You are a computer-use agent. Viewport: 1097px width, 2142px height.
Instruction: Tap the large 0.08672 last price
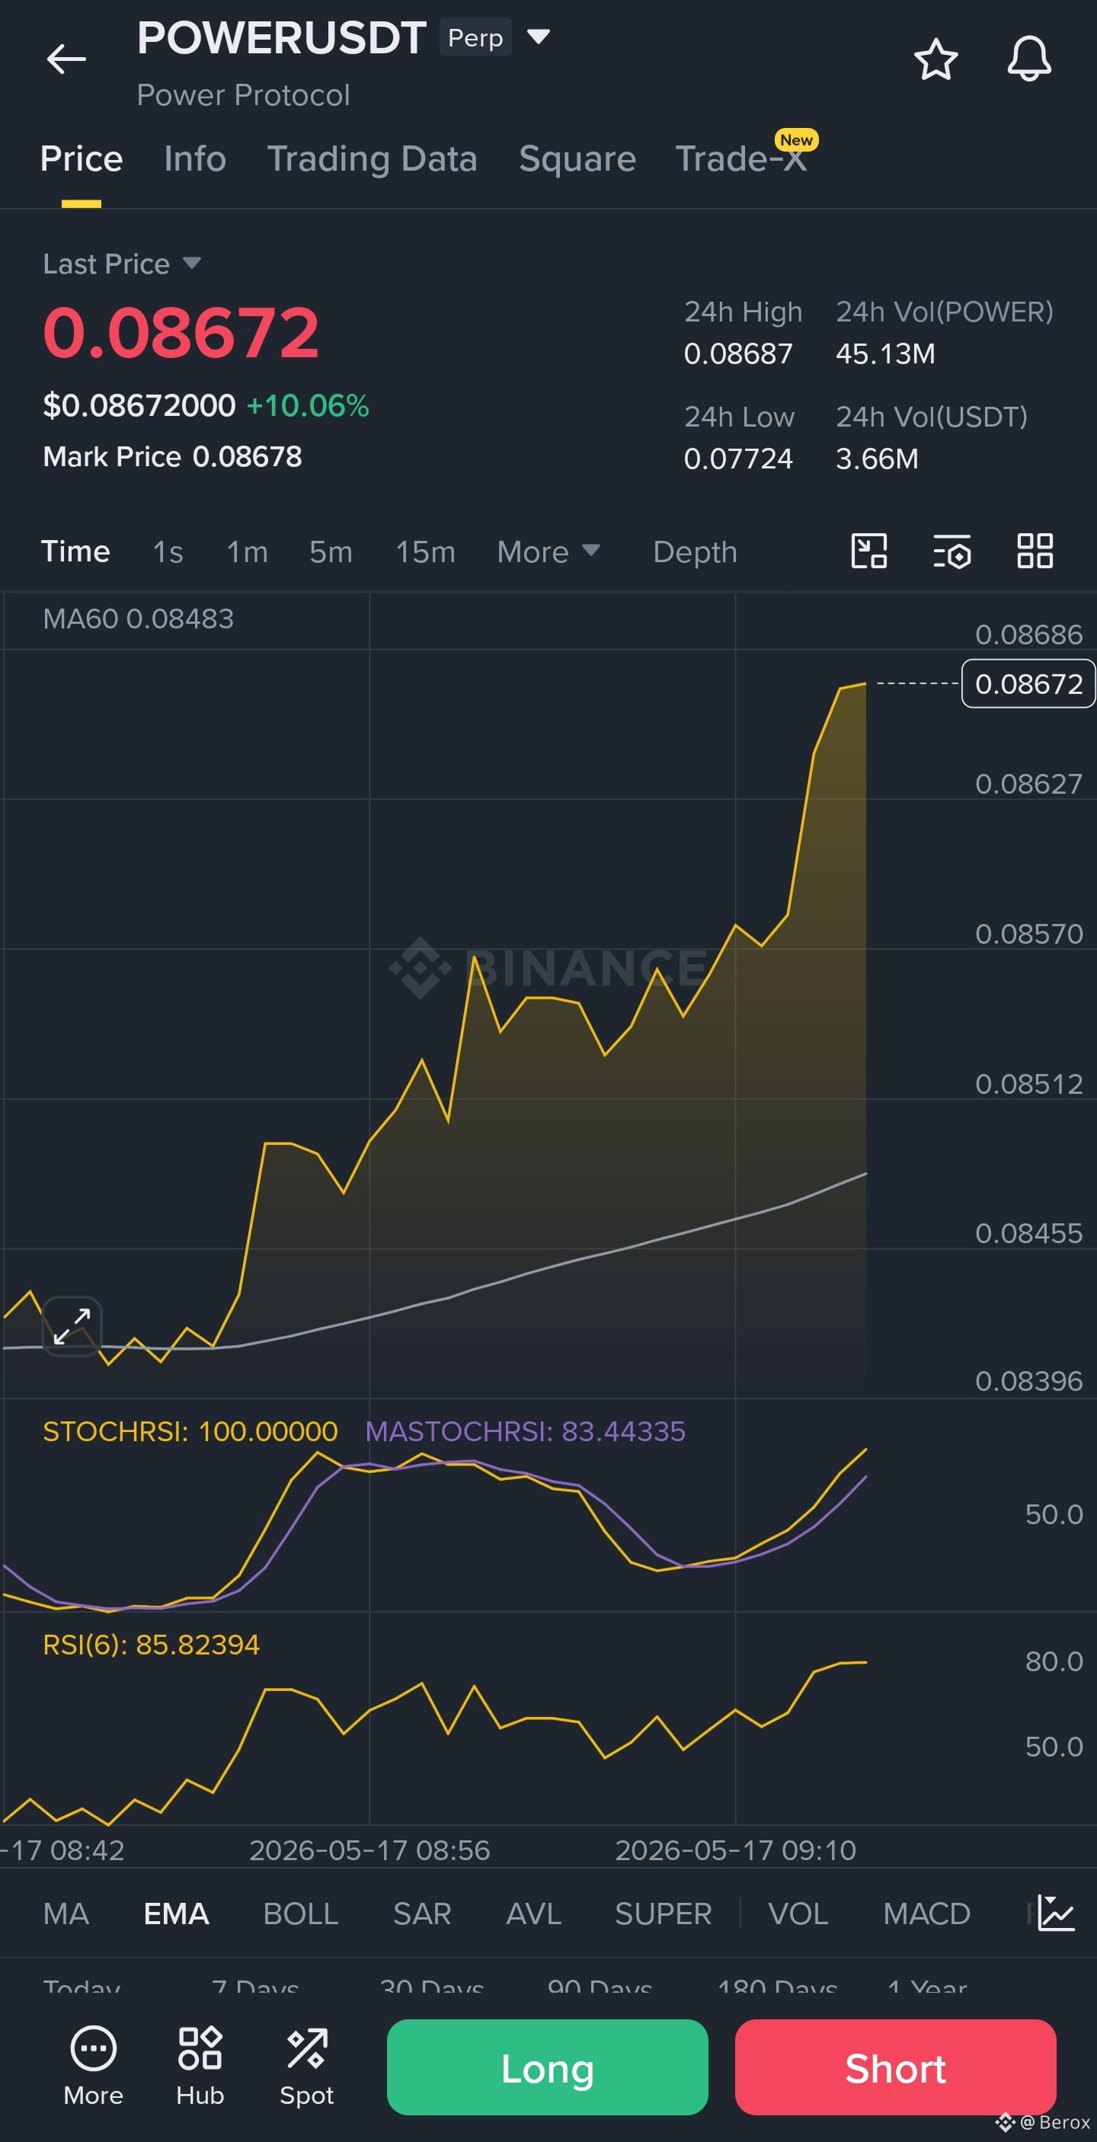tap(181, 332)
